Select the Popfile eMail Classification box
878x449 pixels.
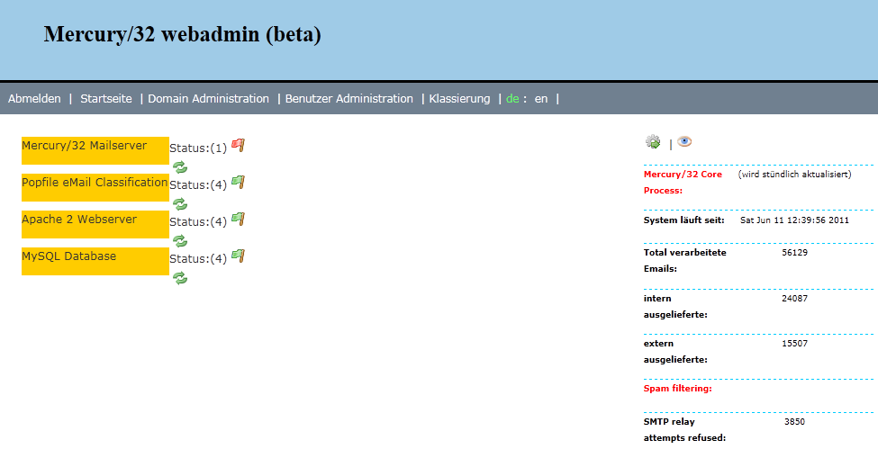coord(95,187)
